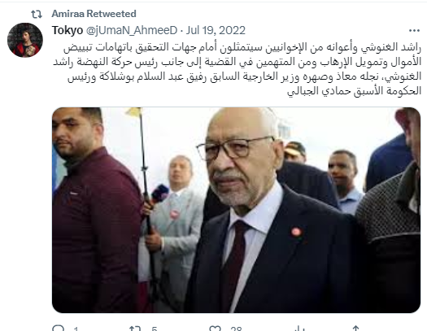Click the retweeted arrows icon above the tweet
This screenshot has height=331, width=427.
tap(37, 14)
